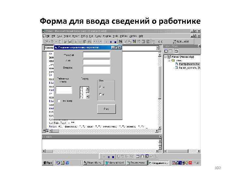
Task: Click the Internet Explorer quick launch icon
Action: pyautogui.click(x=67, y=163)
